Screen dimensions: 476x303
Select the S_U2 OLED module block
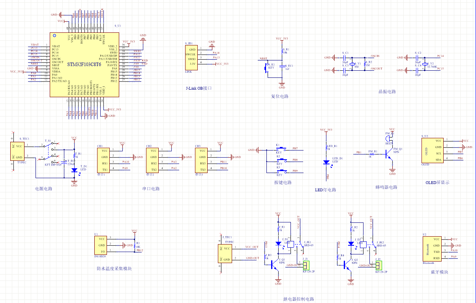pyautogui.click(x=432, y=150)
